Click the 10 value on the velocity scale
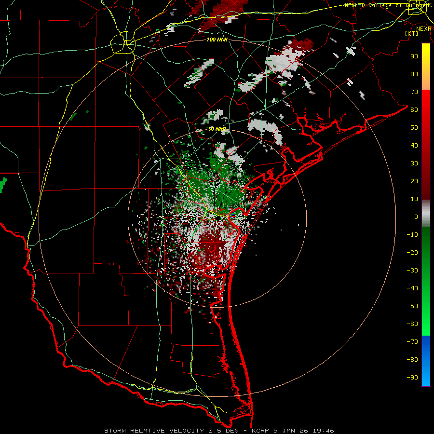Screen dimensions: 434x434 [414, 199]
